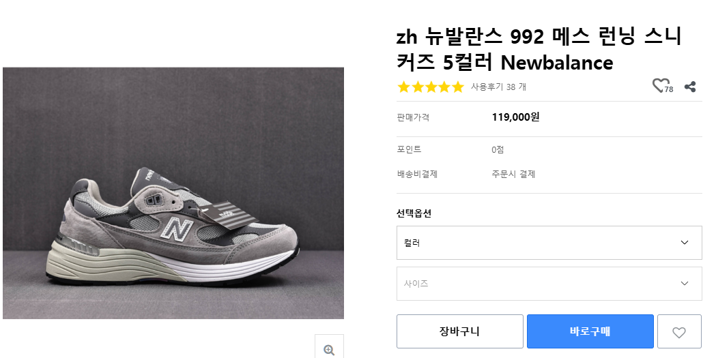
Task: Click the first yellow star in the rating
Action: click(403, 87)
